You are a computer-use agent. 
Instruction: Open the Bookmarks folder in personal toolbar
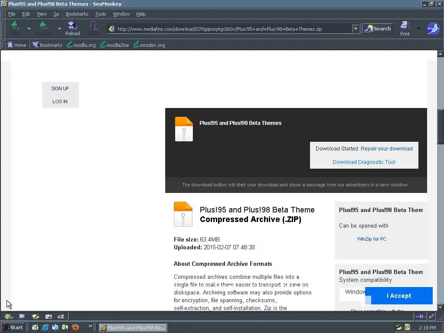(47, 45)
